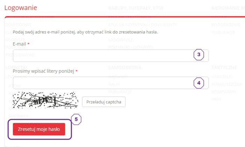
Task: Open Pojemniki / Uchwyty link
Action: 131,47
